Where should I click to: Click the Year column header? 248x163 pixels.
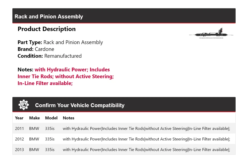click(x=19, y=118)
